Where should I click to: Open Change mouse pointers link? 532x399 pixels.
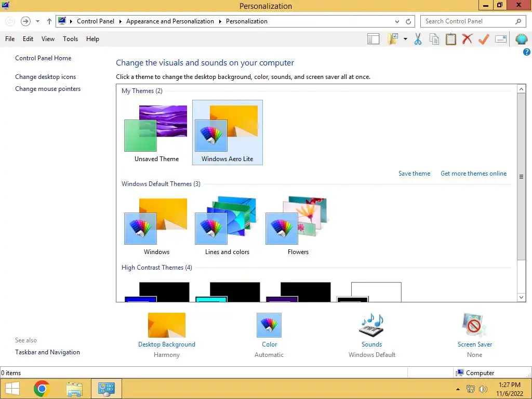pyautogui.click(x=48, y=89)
